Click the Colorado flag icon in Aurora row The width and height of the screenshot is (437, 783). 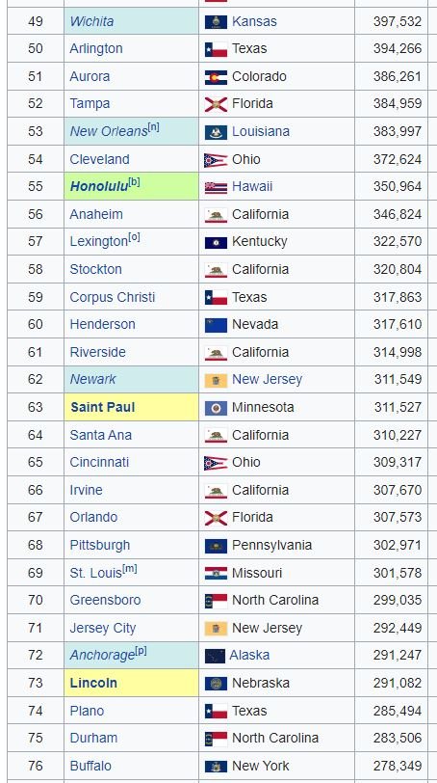[x=216, y=77]
